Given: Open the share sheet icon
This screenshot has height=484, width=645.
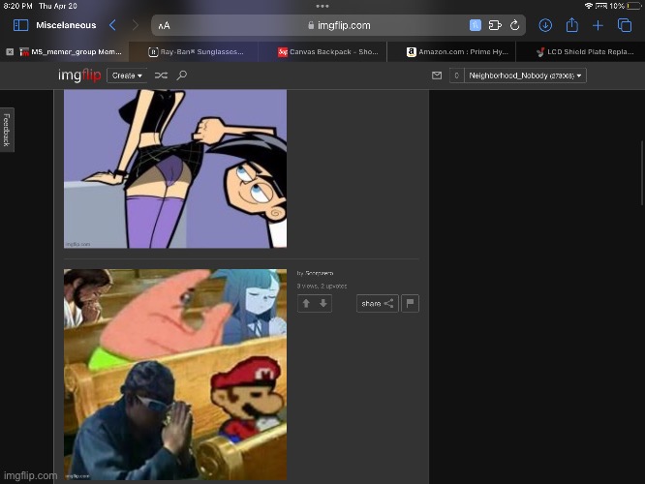Looking at the screenshot, I should coord(571,25).
